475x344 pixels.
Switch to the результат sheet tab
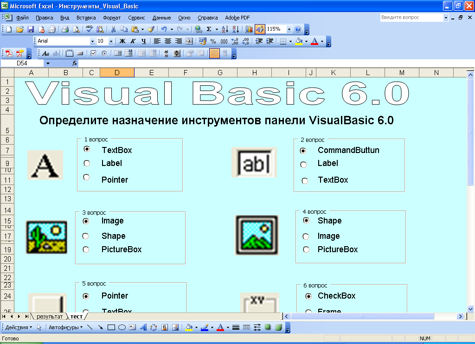(49, 317)
